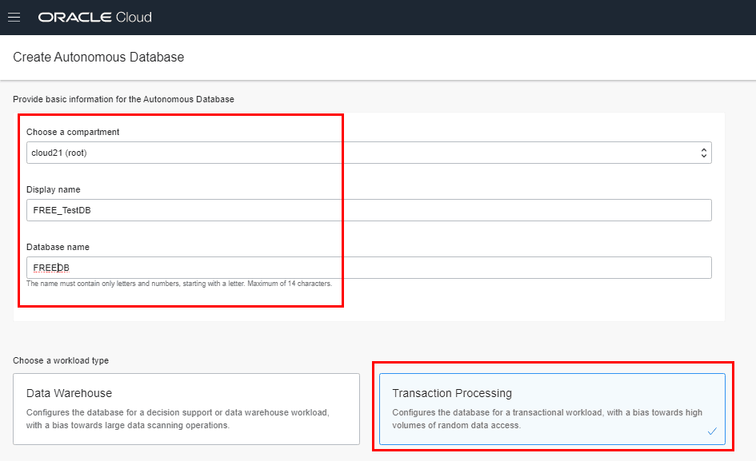Click "Provide basic information" section text
Screen dimensions: 756x461
[x=123, y=99]
